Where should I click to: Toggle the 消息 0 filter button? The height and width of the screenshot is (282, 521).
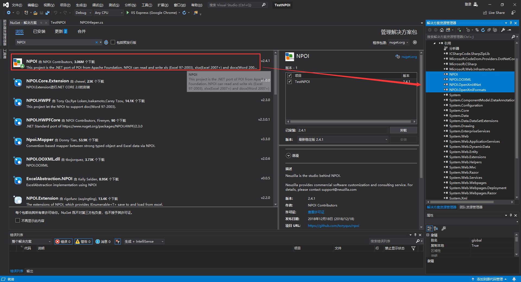coord(103,242)
